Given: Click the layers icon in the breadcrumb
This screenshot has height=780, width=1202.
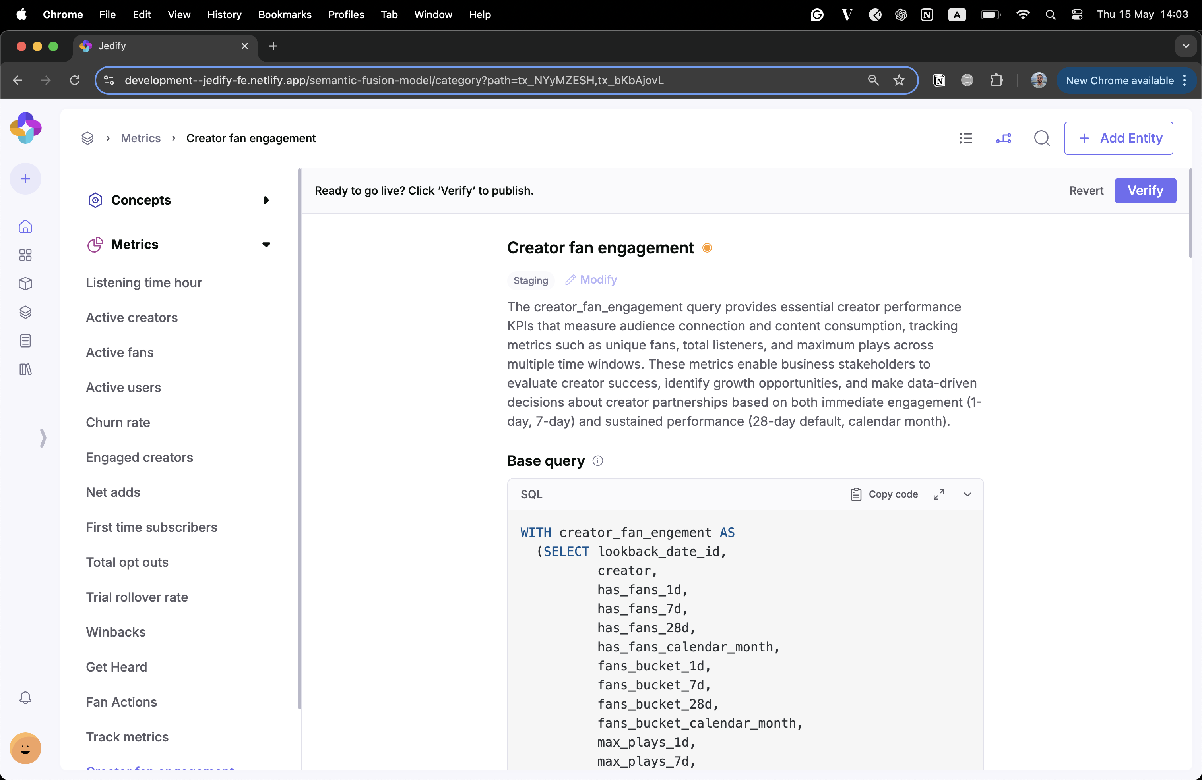Looking at the screenshot, I should (87, 138).
